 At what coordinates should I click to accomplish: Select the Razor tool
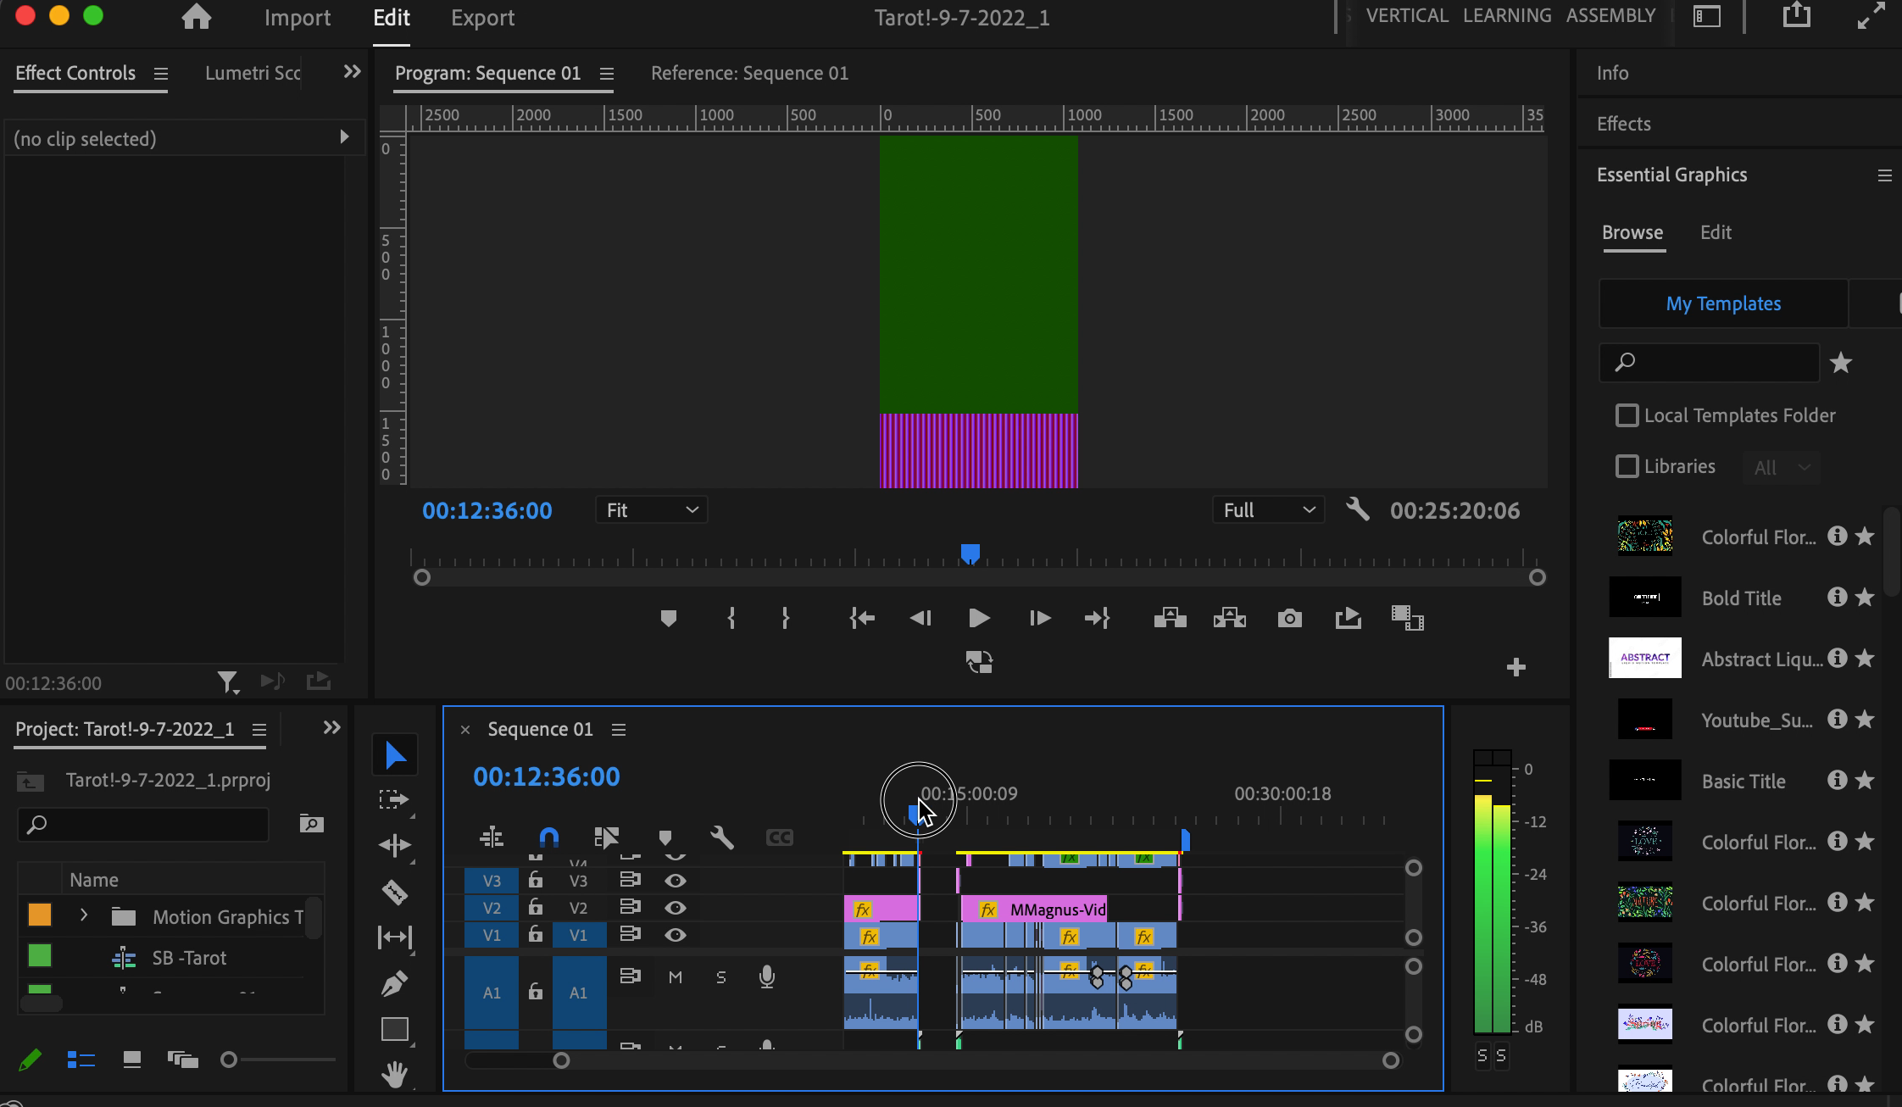coord(396,892)
